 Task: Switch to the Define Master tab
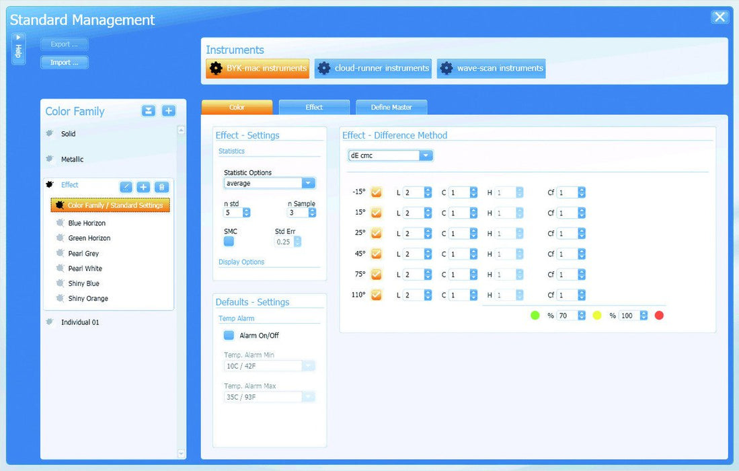(x=391, y=107)
